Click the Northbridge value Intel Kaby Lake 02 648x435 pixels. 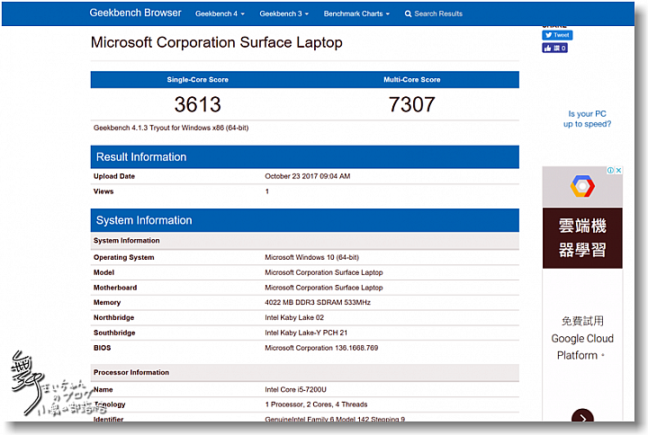coord(294,318)
